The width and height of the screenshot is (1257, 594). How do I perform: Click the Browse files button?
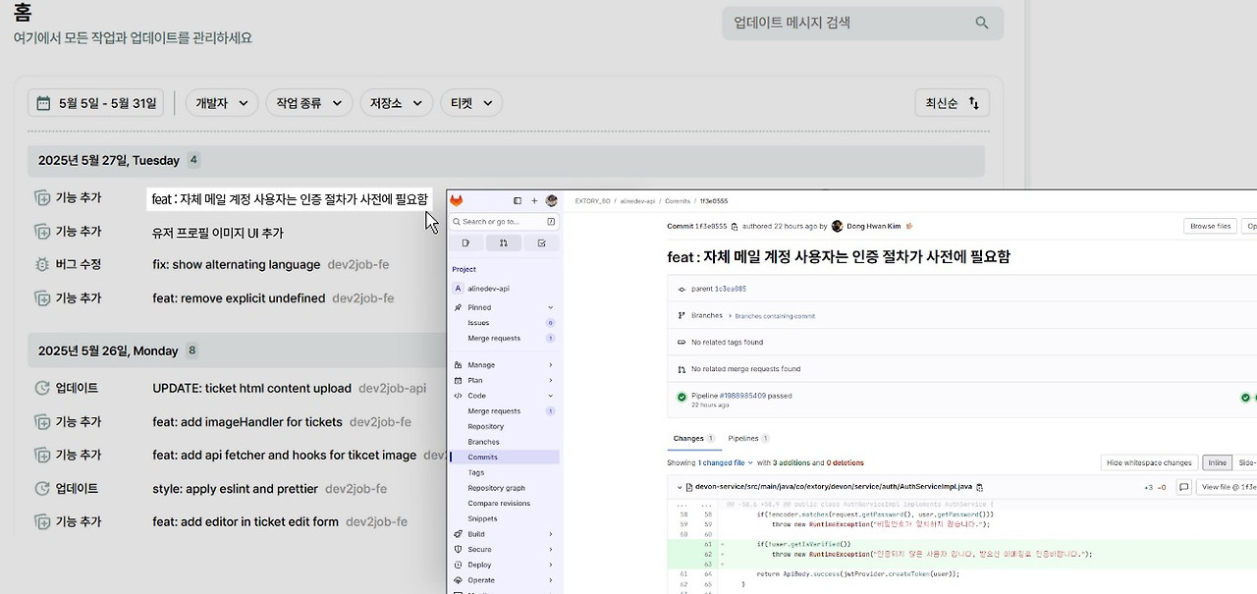pos(1209,225)
